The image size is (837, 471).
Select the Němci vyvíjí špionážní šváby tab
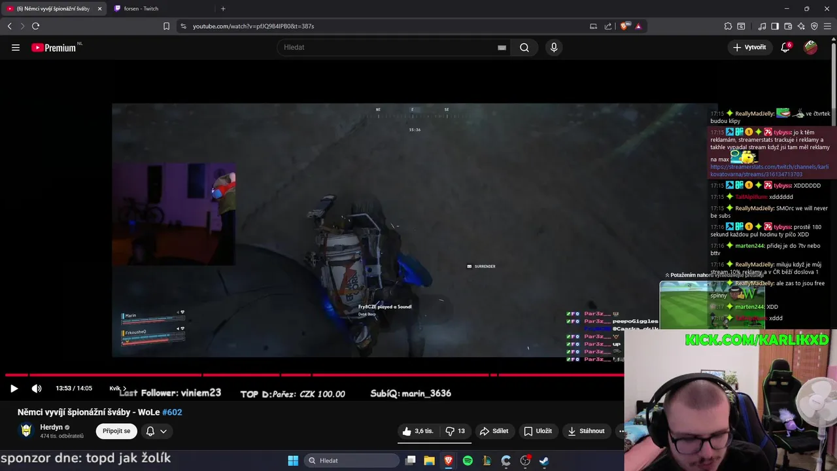click(x=54, y=9)
